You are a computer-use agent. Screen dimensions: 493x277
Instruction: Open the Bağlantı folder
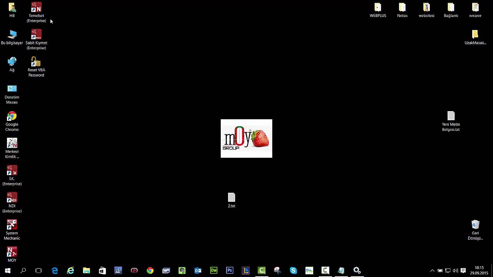451,10
